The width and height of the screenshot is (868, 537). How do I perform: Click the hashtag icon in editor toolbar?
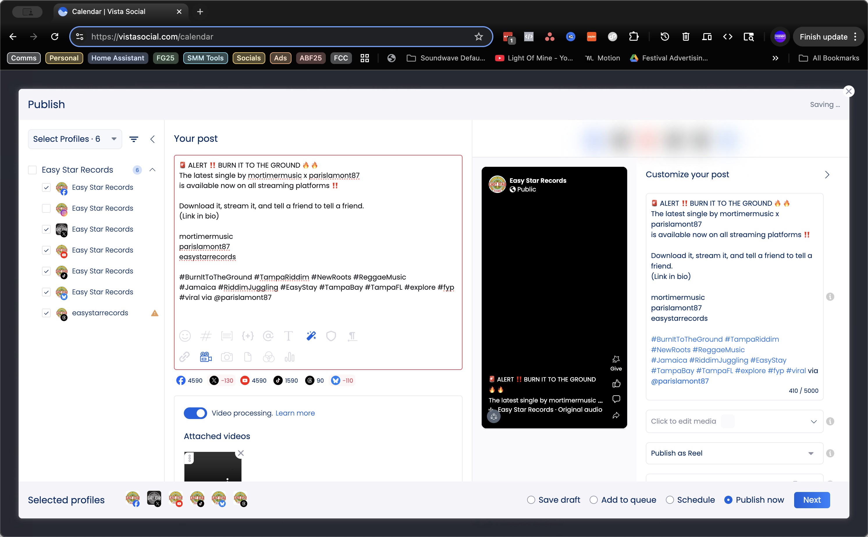coord(206,336)
